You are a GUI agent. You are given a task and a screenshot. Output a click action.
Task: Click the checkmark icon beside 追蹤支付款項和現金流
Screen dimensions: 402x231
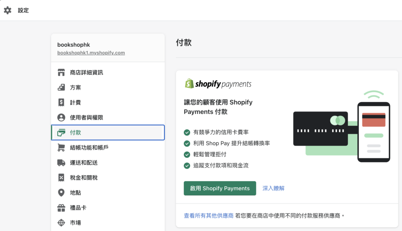187,165
